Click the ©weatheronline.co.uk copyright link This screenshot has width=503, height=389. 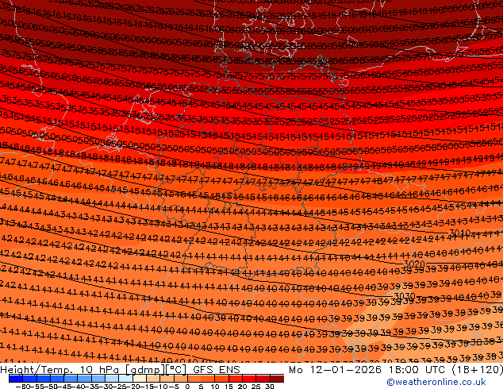pyautogui.click(x=436, y=382)
